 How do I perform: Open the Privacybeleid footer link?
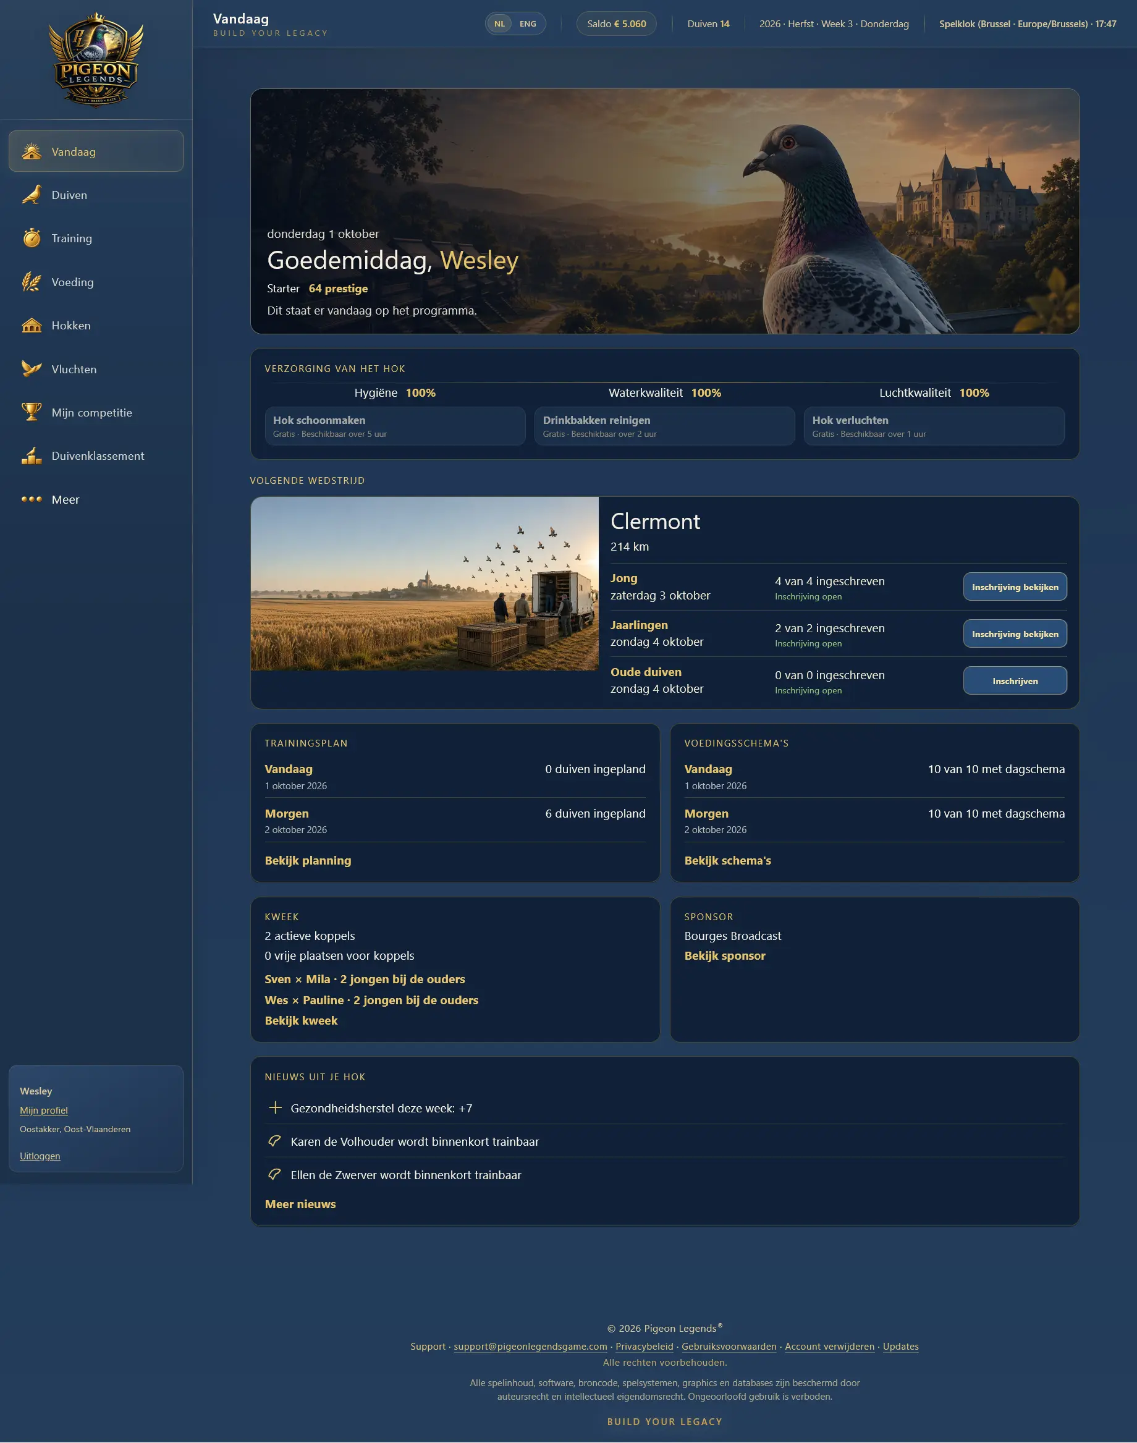[x=645, y=1347]
